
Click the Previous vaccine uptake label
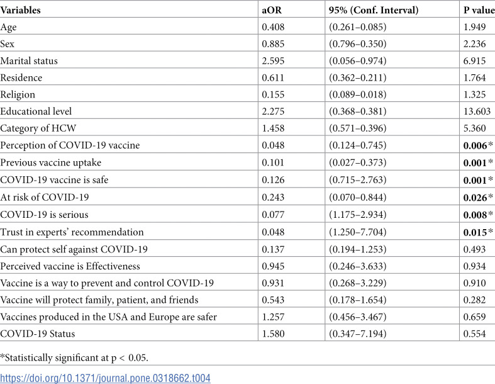(51, 162)
